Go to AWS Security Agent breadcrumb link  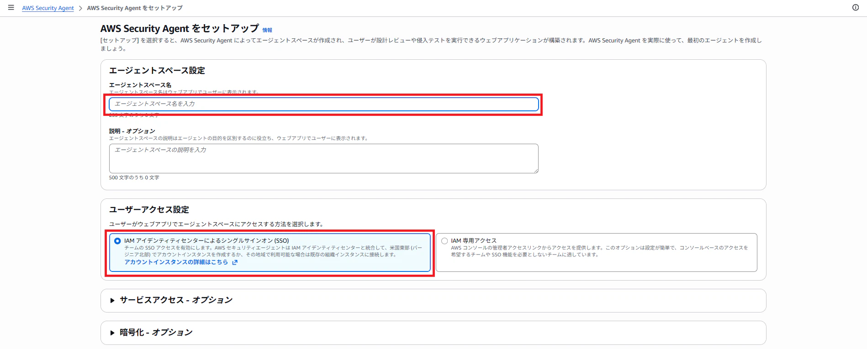[x=48, y=8]
